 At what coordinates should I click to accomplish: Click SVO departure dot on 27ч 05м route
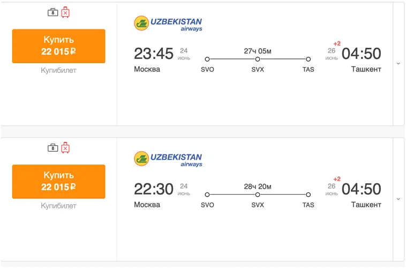(x=207, y=59)
